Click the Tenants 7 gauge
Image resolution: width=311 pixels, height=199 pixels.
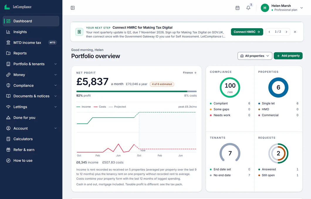[x=230, y=153]
